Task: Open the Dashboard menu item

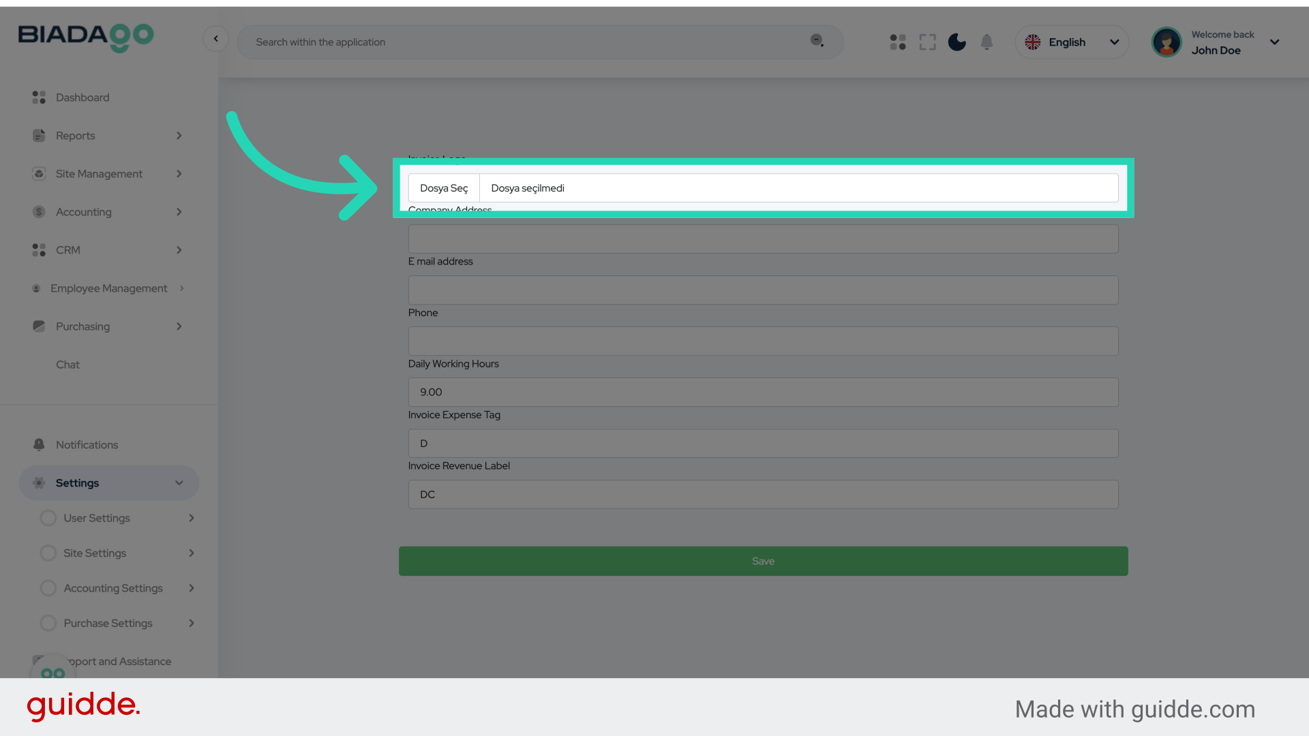Action: coord(82,97)
